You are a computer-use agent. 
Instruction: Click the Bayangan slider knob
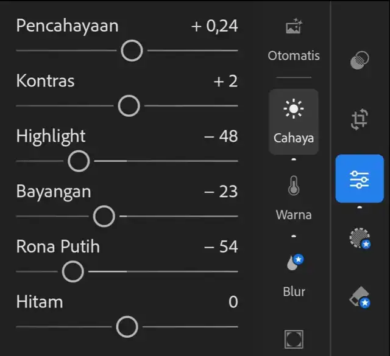point(104,216)
